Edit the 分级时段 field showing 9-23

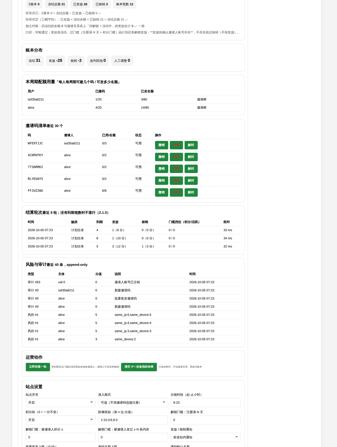(x=205, y=403)
